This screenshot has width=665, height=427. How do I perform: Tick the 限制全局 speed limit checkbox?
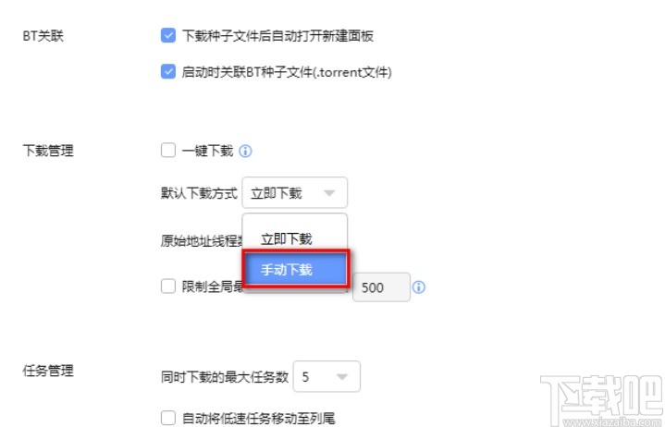pyautogui.click(x=167, y=287)
